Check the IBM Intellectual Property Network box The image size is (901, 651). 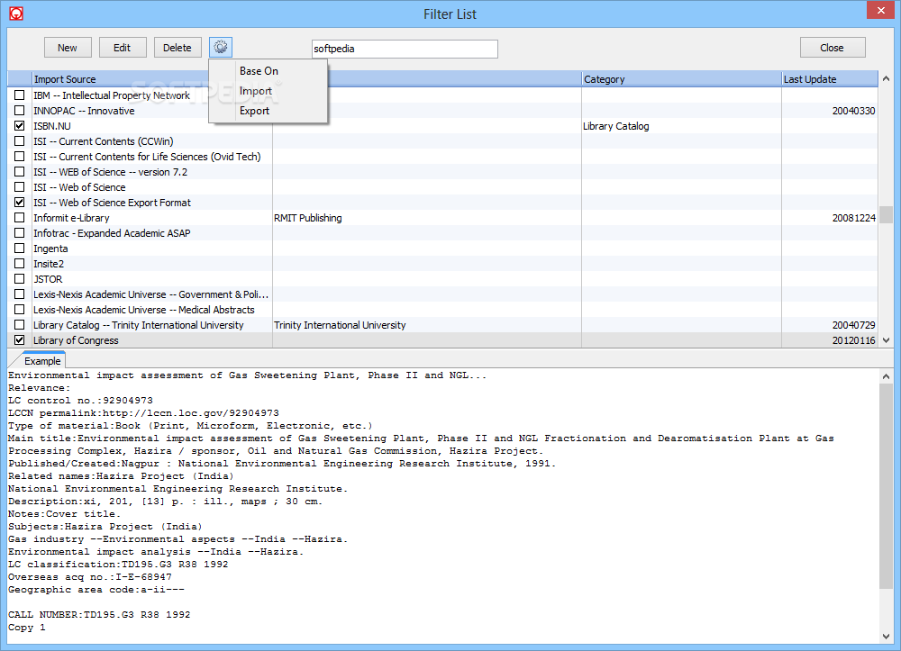point(20,95)
